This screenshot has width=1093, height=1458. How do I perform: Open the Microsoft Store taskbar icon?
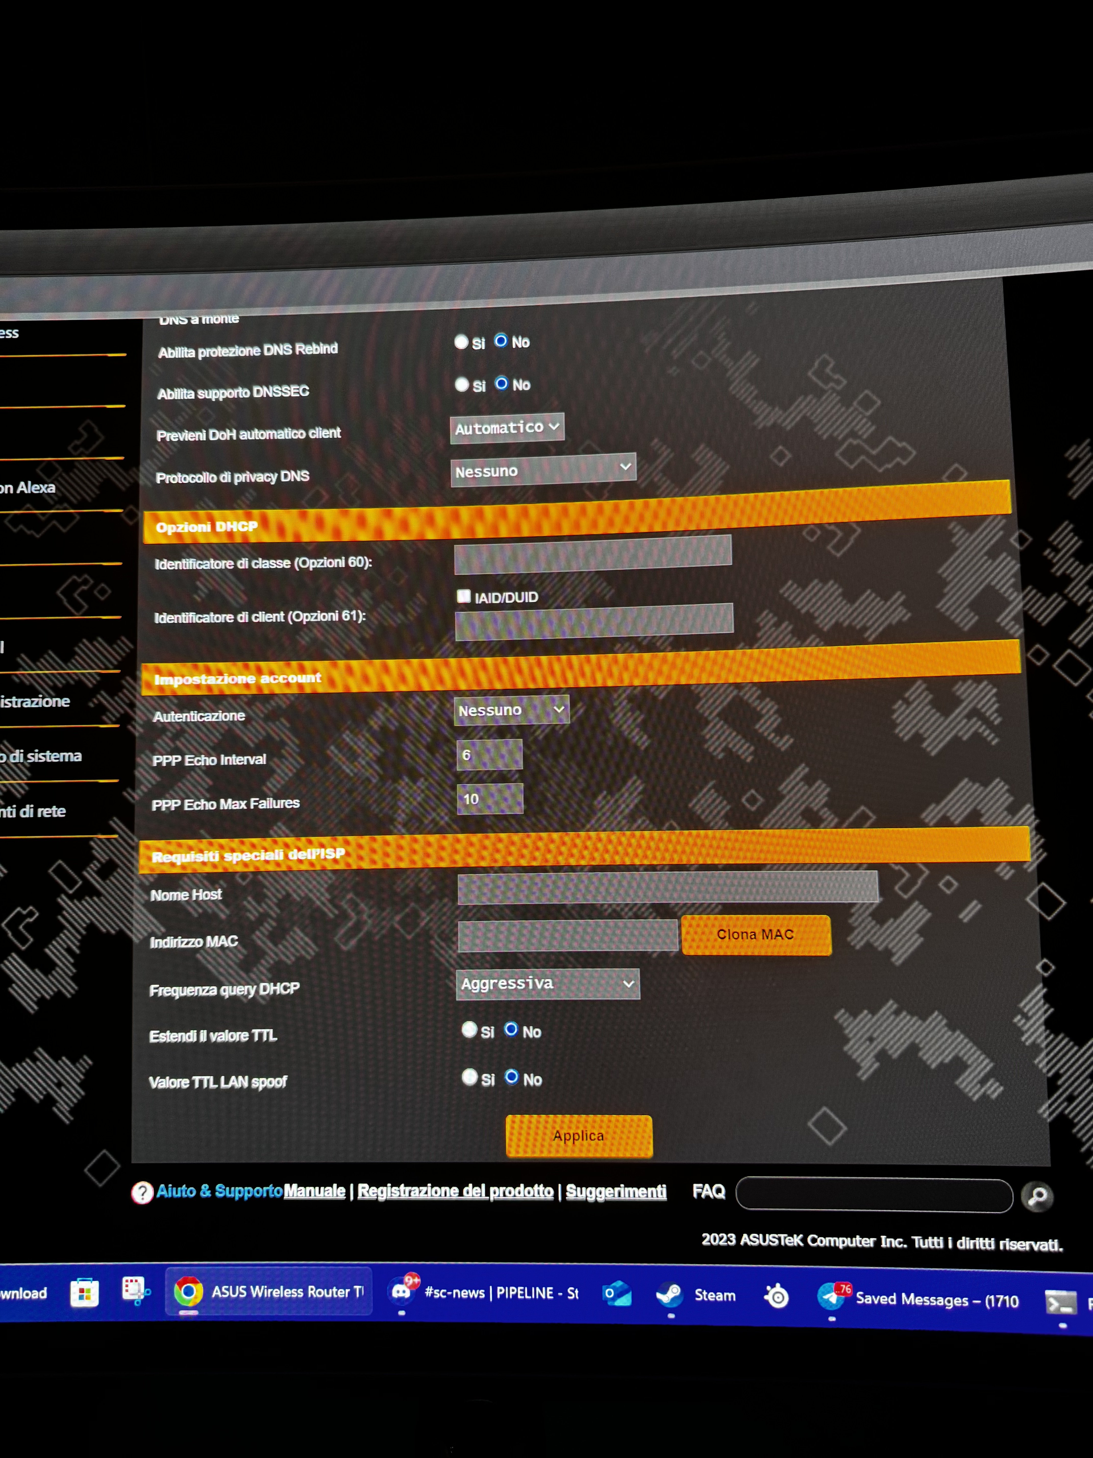84,1293
